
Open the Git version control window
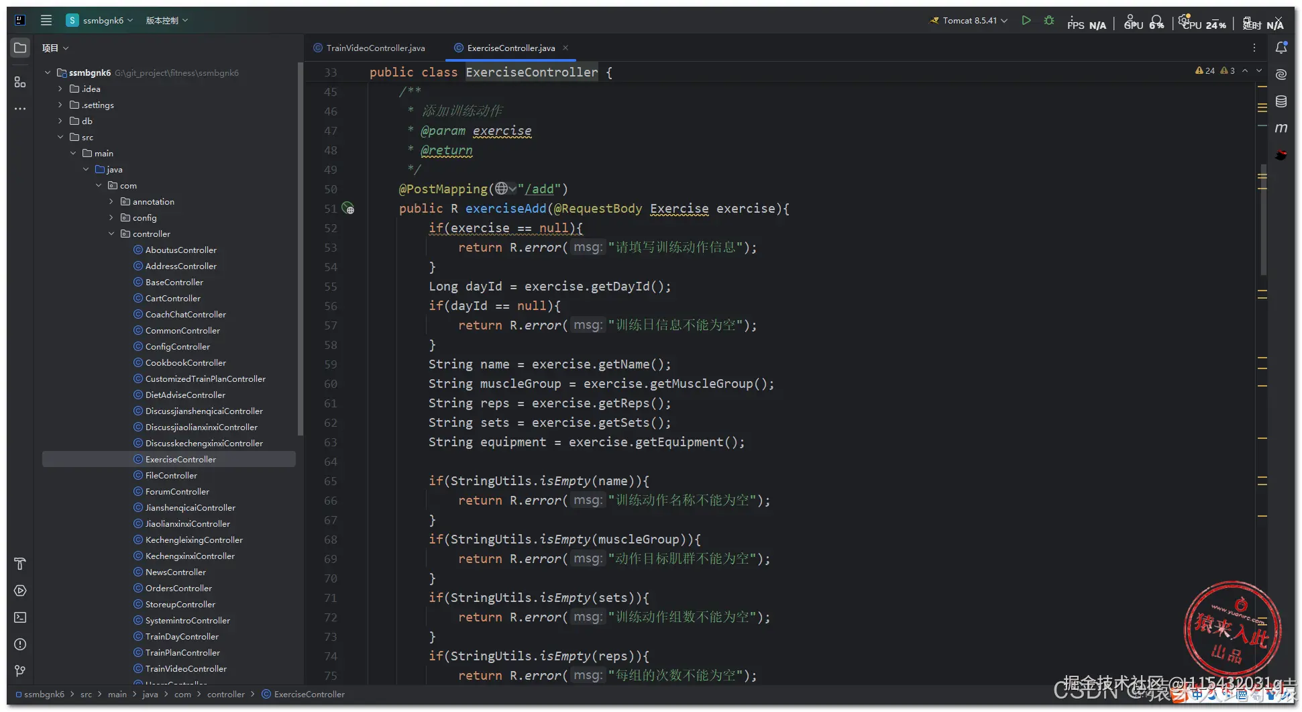(x=20, y=671)
